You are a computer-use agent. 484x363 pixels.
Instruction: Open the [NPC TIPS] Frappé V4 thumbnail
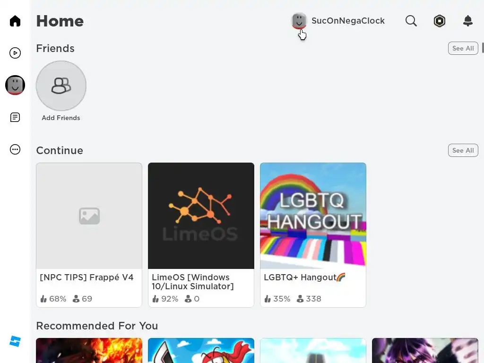click(x=89, y=216)
